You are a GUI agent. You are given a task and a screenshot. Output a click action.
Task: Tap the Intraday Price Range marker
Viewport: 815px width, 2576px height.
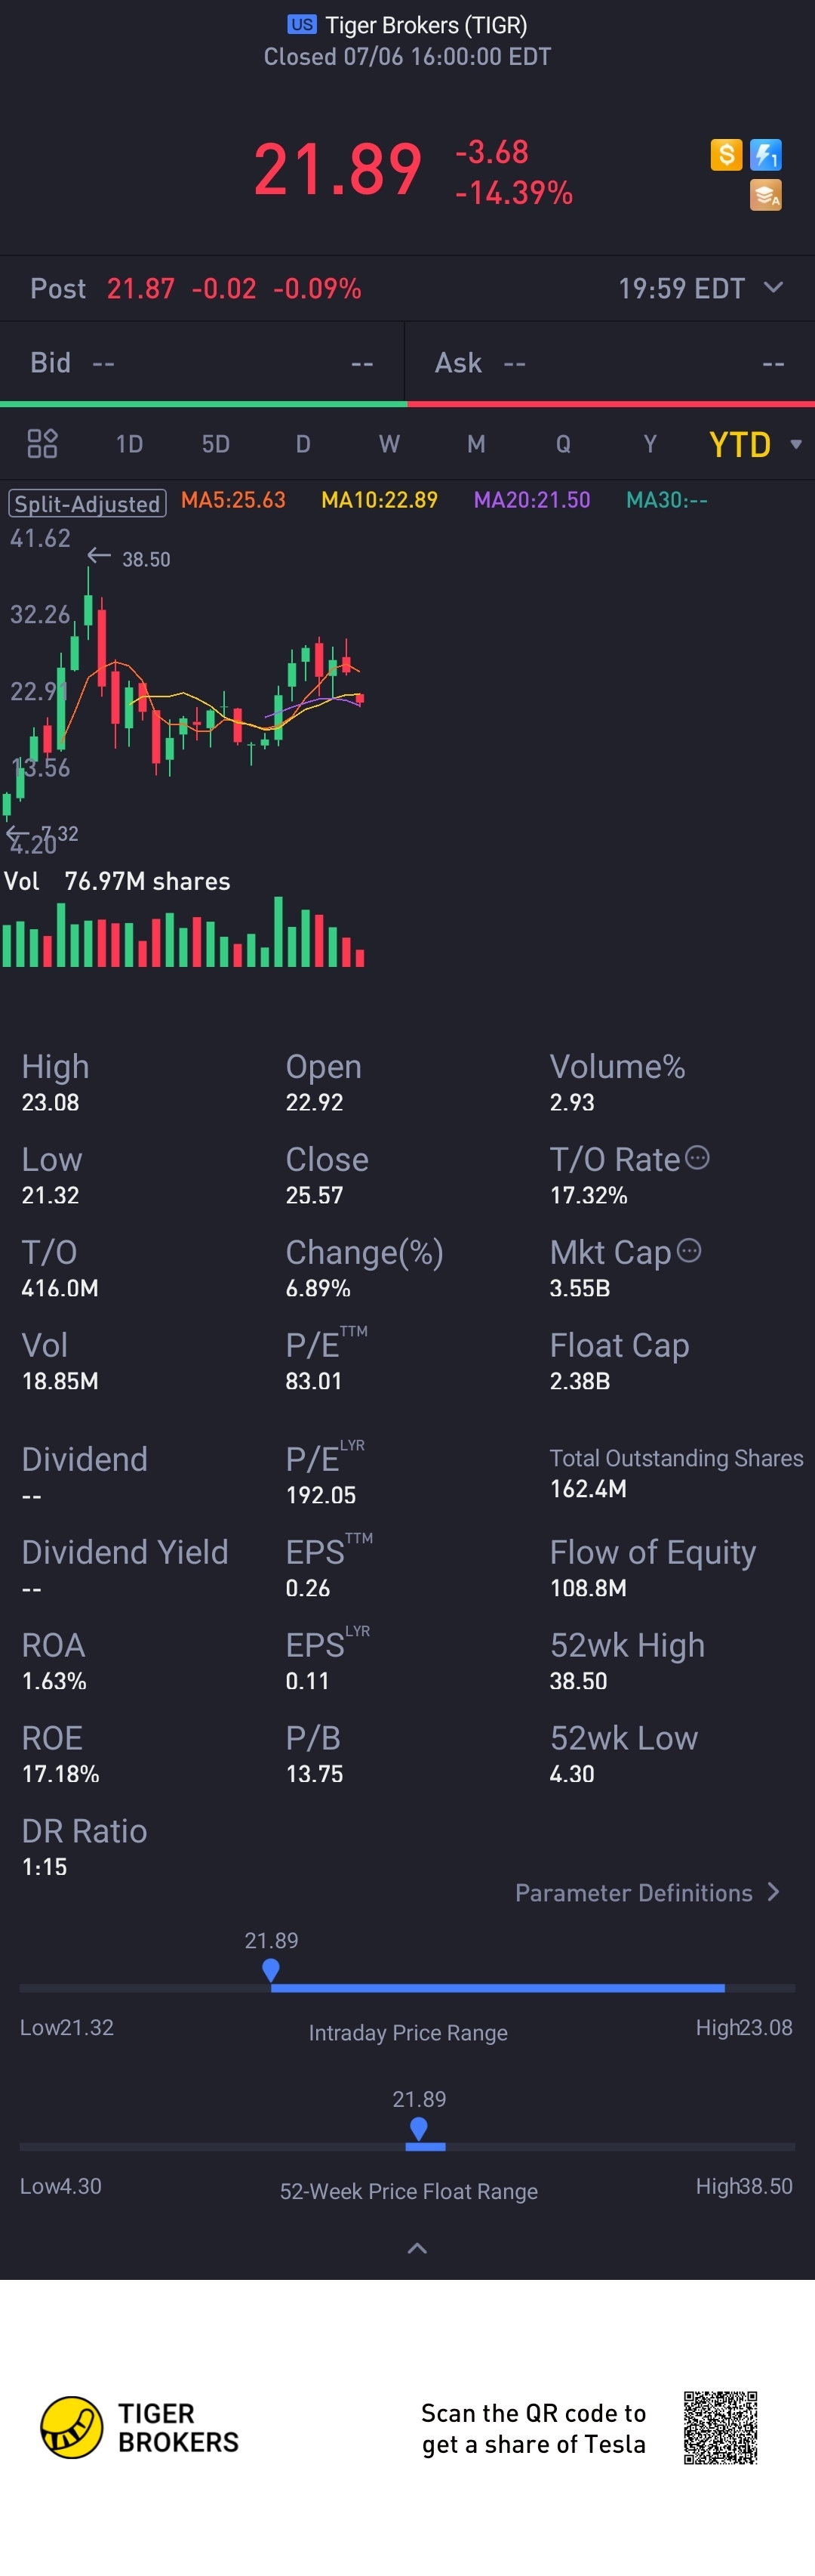271,1970
